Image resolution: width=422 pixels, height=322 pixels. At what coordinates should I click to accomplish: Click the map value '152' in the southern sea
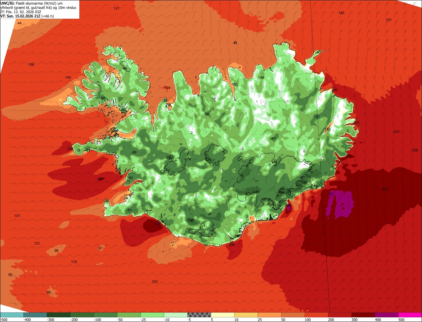(x=155, y=282)
